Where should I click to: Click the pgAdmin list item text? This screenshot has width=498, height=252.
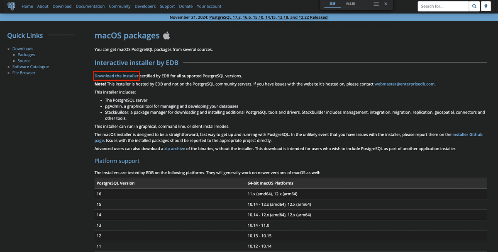pos(171,106)
